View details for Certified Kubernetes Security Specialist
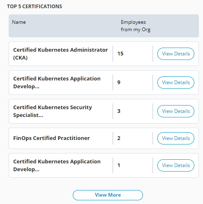This screenshot has height=204, width=203. tap(176, 111)
